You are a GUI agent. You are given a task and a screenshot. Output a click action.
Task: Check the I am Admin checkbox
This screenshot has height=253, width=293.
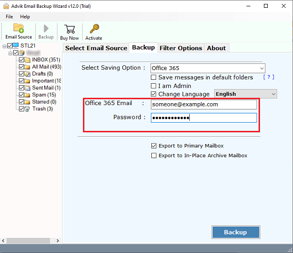point(153,86)
